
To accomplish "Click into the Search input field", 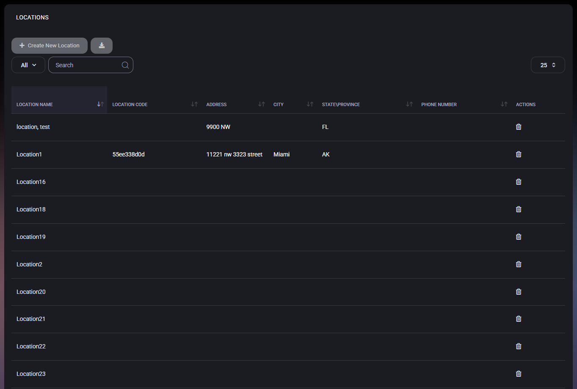I will [86, 65].
